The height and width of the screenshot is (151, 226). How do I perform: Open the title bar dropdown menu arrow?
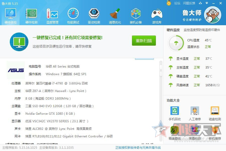[207, 3]
